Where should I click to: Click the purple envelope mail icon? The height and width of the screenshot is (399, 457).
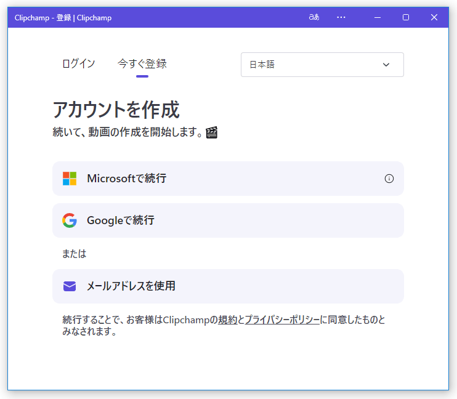[x=70, y=286]
